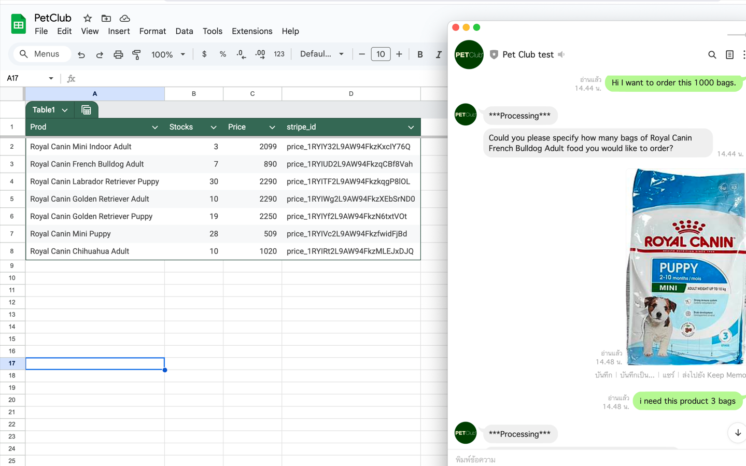
Task: Click message 'i need this product 3 bags'
Action: click(687, 401)
